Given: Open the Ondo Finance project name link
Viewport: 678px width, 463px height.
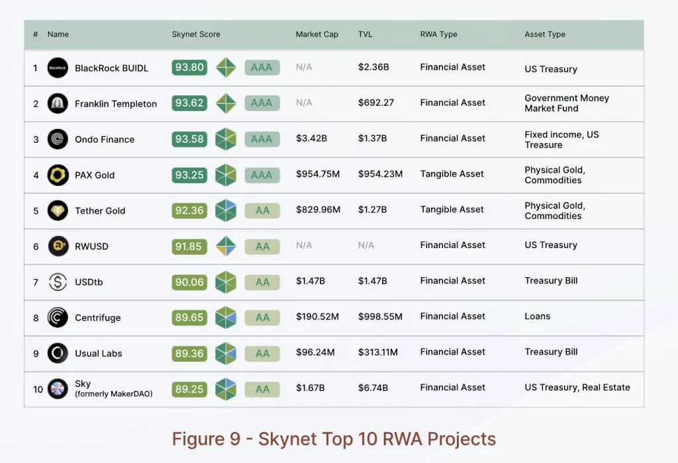Looking at the screenshot, I should tap(105, 140).
